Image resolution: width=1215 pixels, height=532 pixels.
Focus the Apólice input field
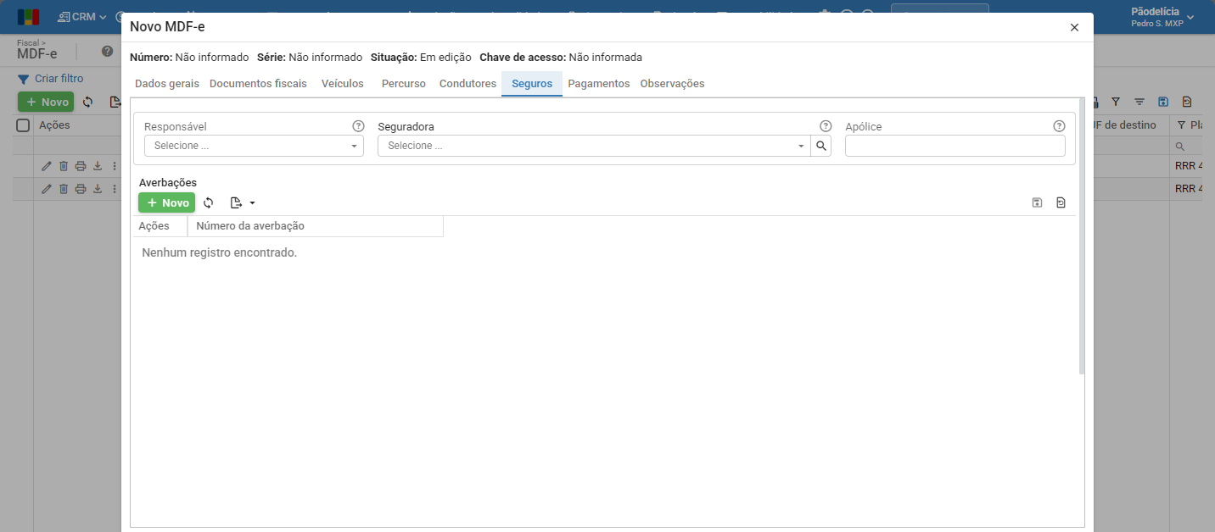(955, 146)
